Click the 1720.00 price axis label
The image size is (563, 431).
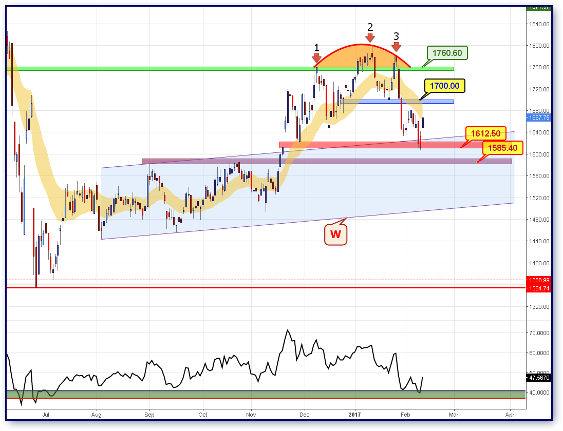tap(539, 89)
